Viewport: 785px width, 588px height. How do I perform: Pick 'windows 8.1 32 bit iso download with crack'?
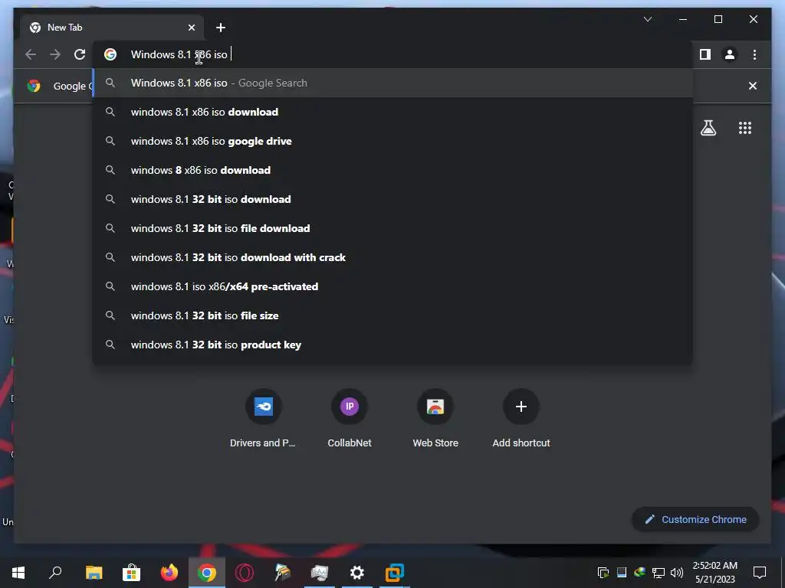pos(393,257)
